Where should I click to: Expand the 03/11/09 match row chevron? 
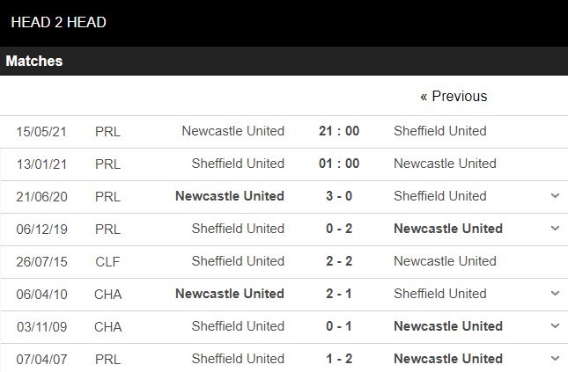(555, 325)
